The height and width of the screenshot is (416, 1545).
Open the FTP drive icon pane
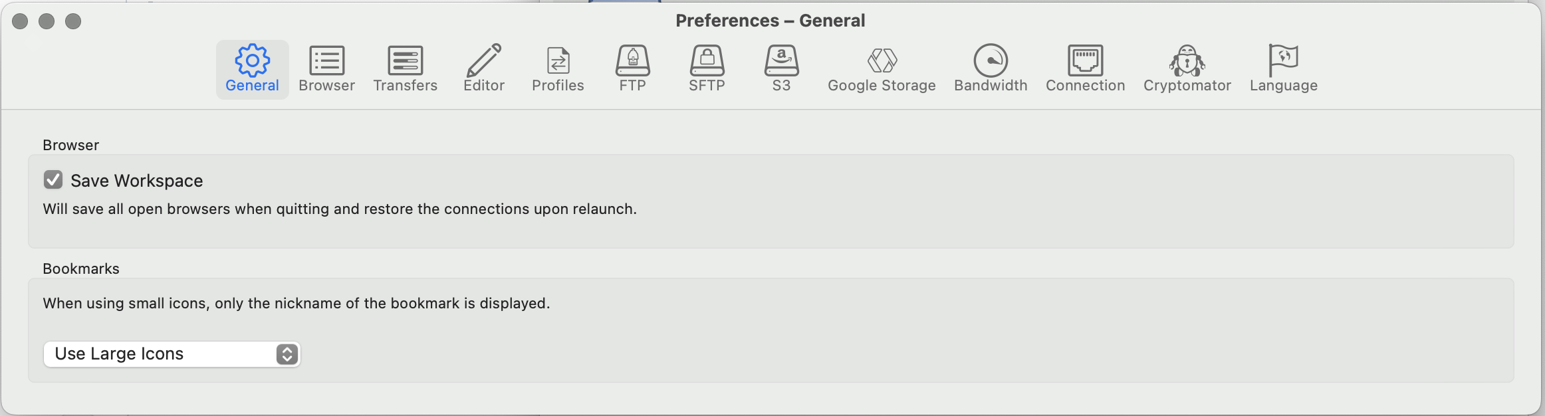[632, 61]
